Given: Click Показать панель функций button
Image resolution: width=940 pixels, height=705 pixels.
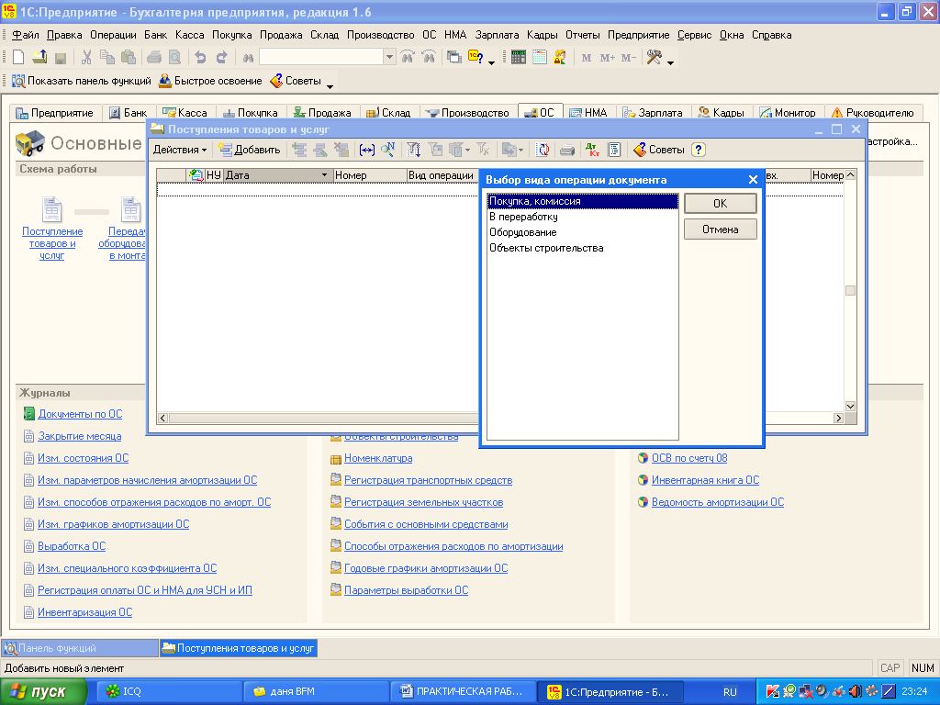Looking at the screenshot, I should pyautogui.click(x=82, y=81).
